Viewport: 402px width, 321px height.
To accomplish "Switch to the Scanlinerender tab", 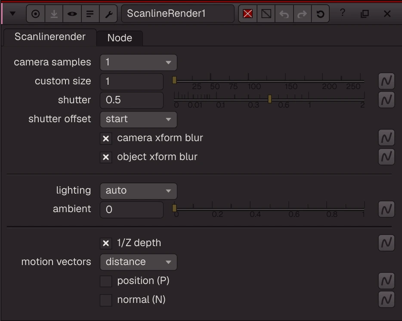I will 50,37.
